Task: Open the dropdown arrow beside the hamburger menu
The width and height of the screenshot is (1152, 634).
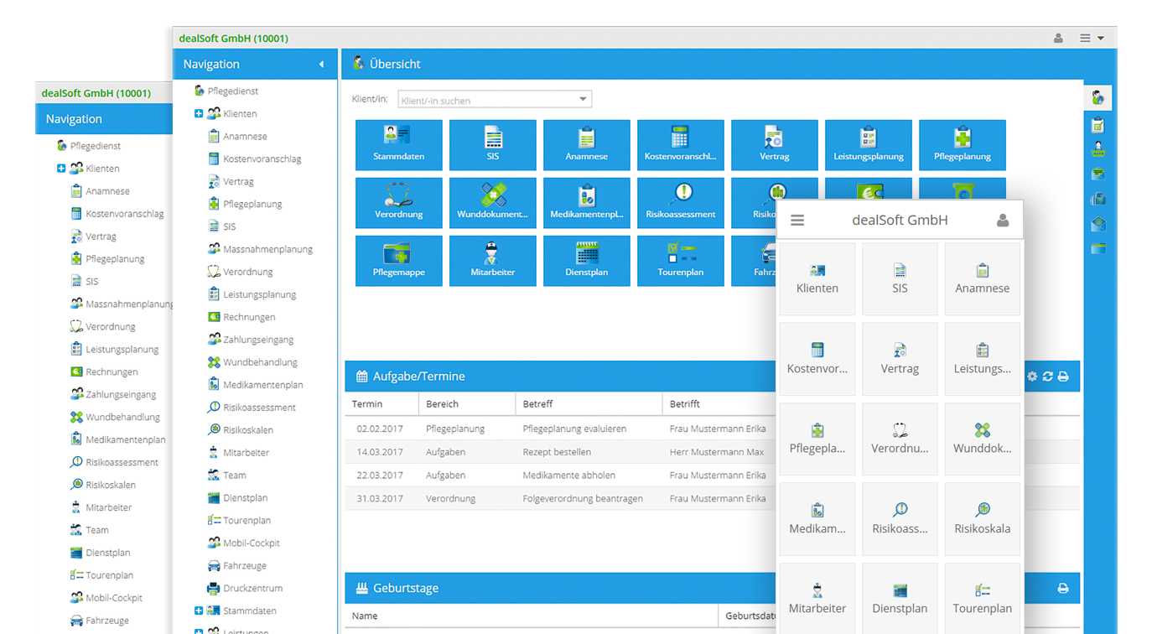Action: (1099, 38)
